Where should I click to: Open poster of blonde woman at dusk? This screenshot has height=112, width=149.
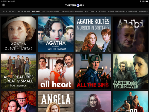[93, 101]
